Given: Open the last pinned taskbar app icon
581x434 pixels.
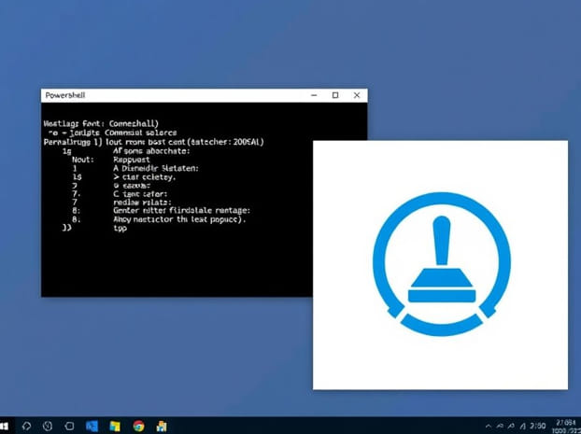Looking at the screenshot, I should pyautogui.click(x=162, y=426).
